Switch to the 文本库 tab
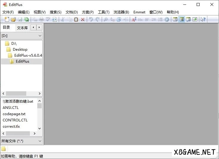This screenshot has height=159, width=219. click(x=22, y=28)
